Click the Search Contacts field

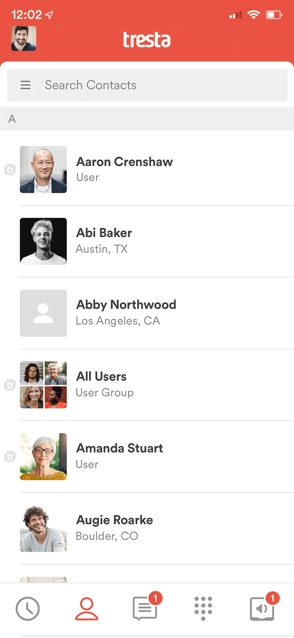click(x=162, y=85)
